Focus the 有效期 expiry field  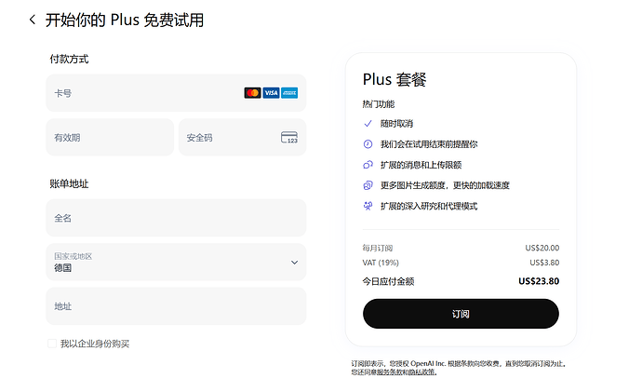tap(110, 137)
